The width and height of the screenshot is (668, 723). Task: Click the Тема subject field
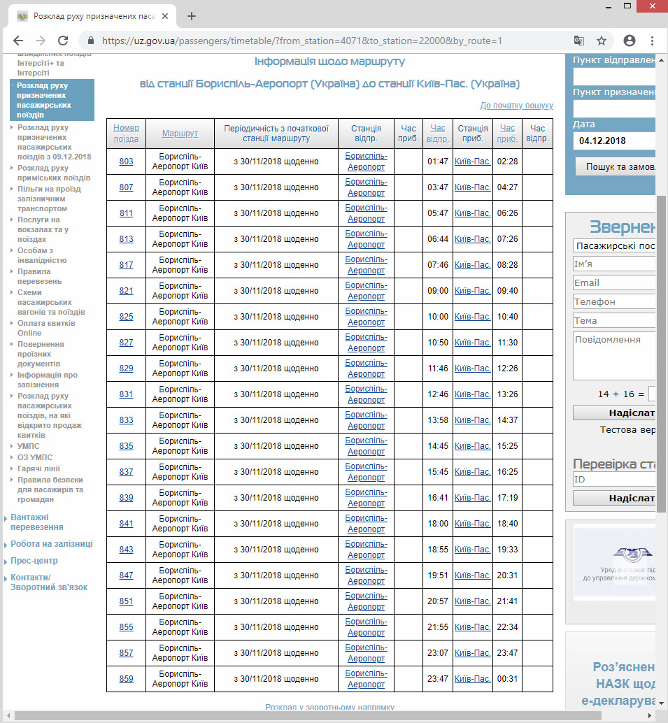tap(614, 320)
